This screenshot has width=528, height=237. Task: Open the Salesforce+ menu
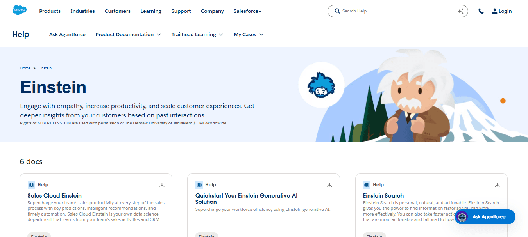click(247, 11)
